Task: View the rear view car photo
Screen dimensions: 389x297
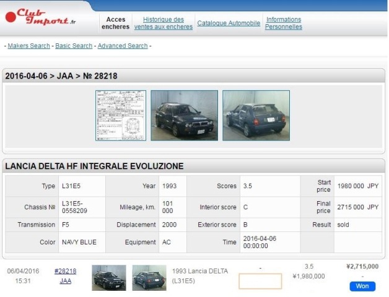Action: pos(256,116)
